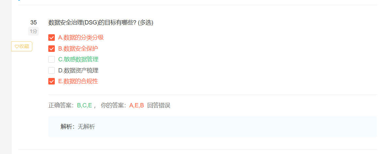
Task: Click the 解析 label in explanation box
Action: (x=66, y=127)
